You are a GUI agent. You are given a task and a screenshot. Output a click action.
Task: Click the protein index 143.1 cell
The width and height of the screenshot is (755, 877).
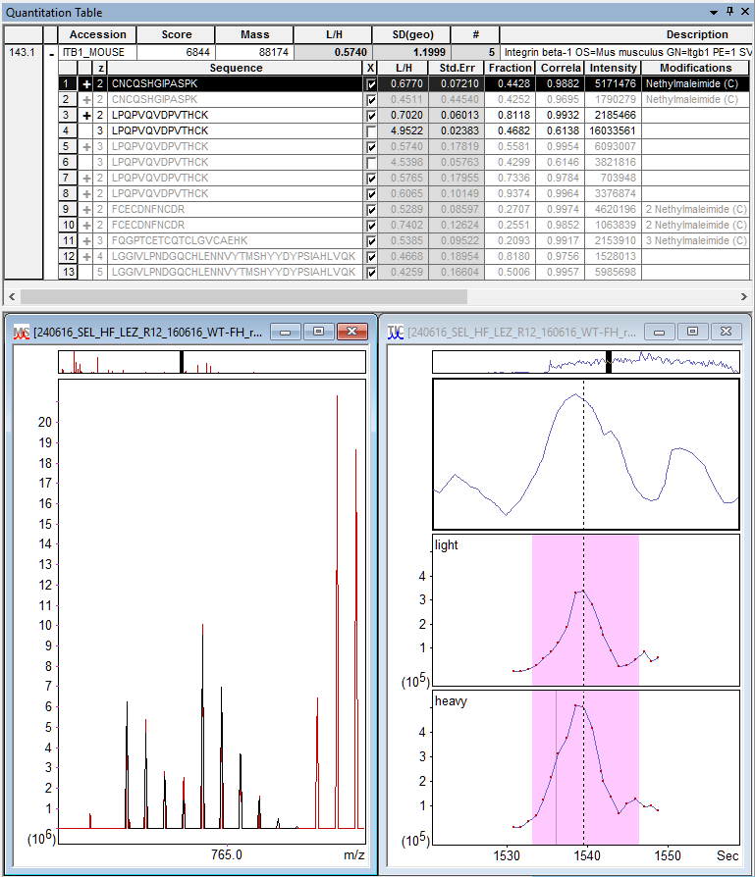(23, 52)
